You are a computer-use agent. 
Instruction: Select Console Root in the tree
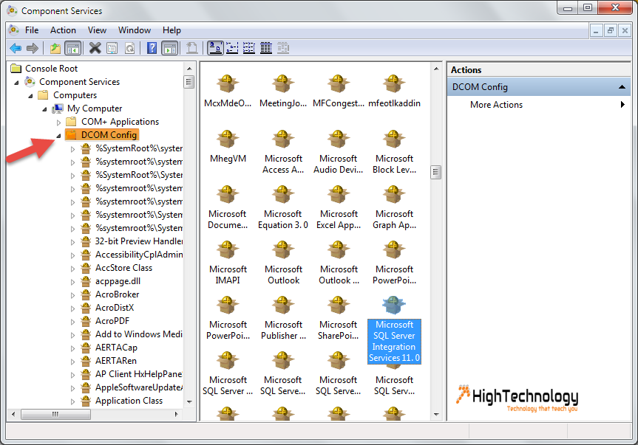pyautogui.click(x=51, y=68)
